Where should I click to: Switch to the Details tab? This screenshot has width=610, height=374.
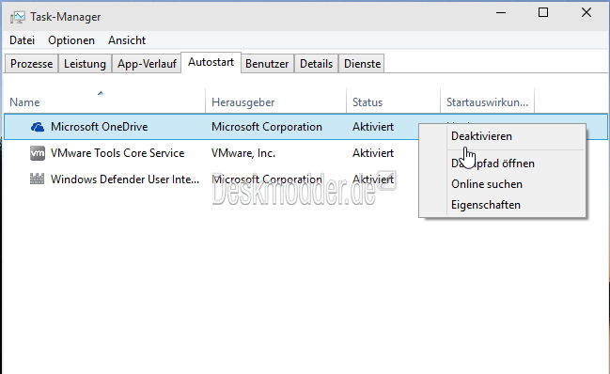(x=317, y=64)
